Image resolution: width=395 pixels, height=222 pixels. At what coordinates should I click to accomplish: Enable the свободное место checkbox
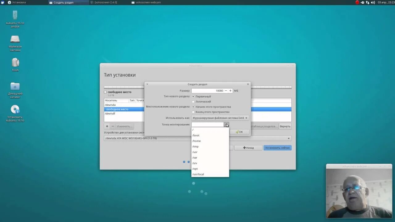point(105,92)
